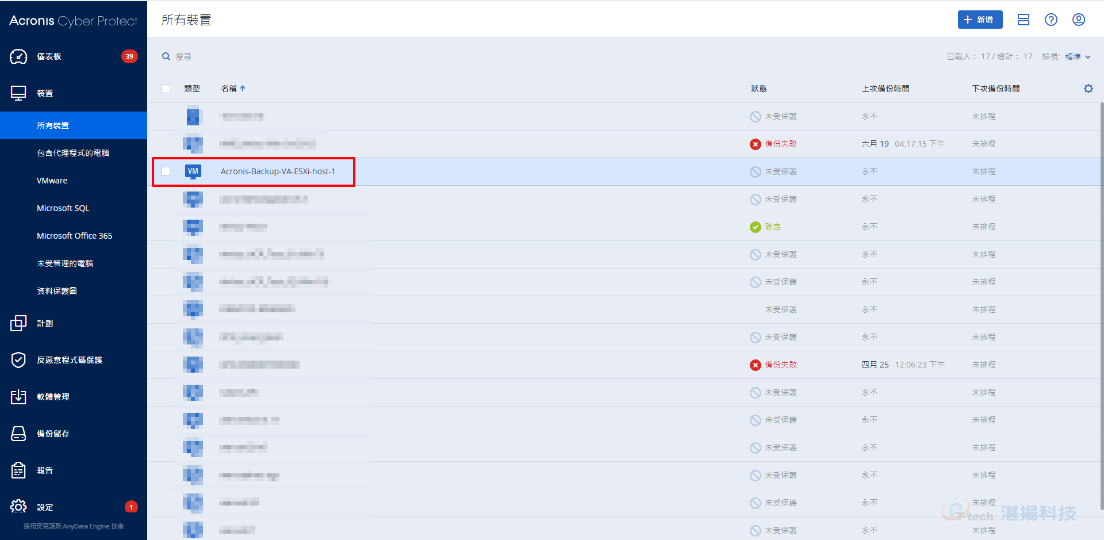Sort by 名稱 using the arrow icon

click(243, 89)
